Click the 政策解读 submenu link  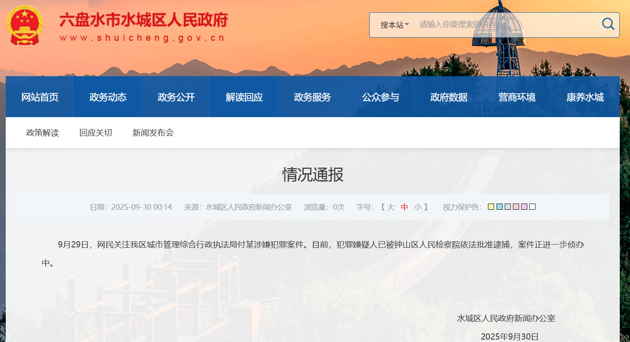pyautogui.click(x=42, y=132)
